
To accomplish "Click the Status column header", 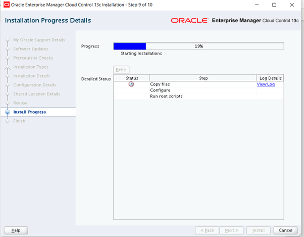I will pyautogui.click(x=131, y=78).
